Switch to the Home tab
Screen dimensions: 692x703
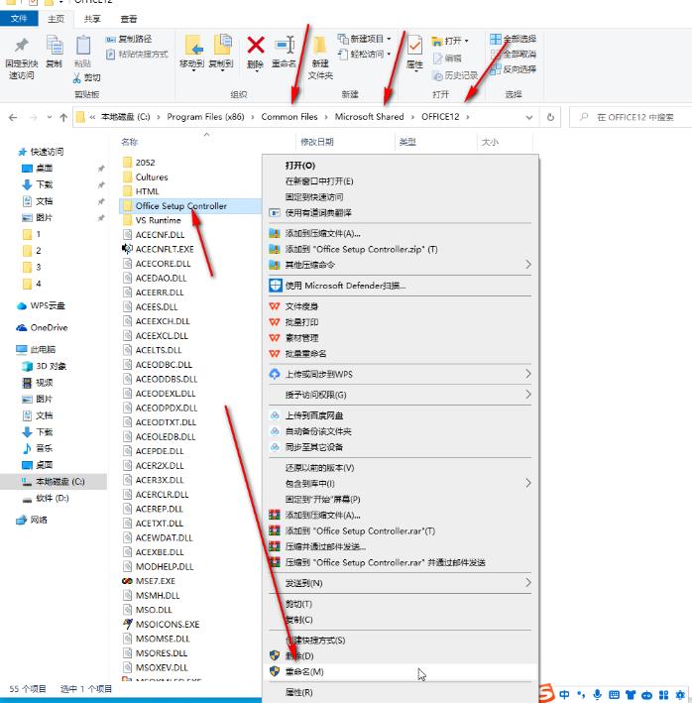57,19
